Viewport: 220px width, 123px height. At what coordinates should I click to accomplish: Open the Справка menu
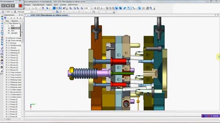(63, 5)
